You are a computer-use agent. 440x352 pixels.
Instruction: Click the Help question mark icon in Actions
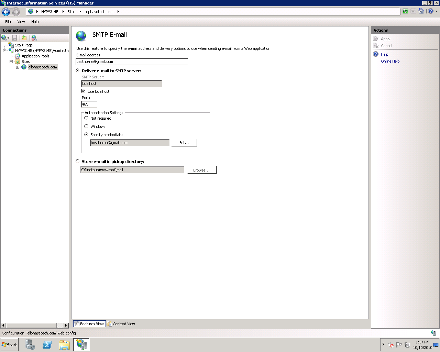click(x=376, y=54)
